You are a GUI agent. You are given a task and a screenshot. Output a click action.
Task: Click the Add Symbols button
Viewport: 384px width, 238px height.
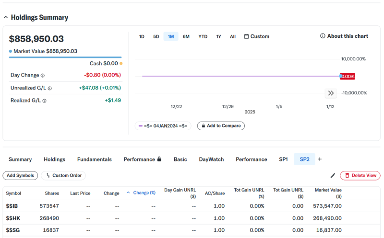pyautogui.click(x=20, y=176)
